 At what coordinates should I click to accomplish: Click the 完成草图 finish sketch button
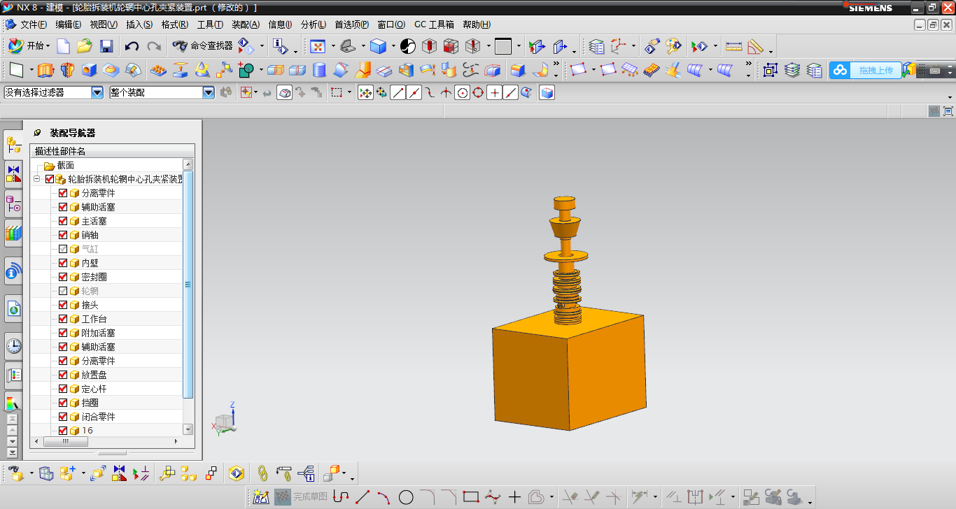click(302, 497)
